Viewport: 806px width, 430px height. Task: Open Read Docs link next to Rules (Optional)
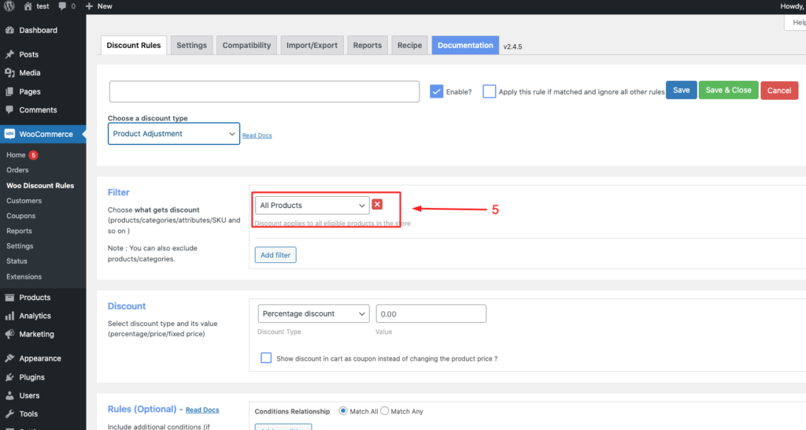pyautogui.click(x=202, y=410)
